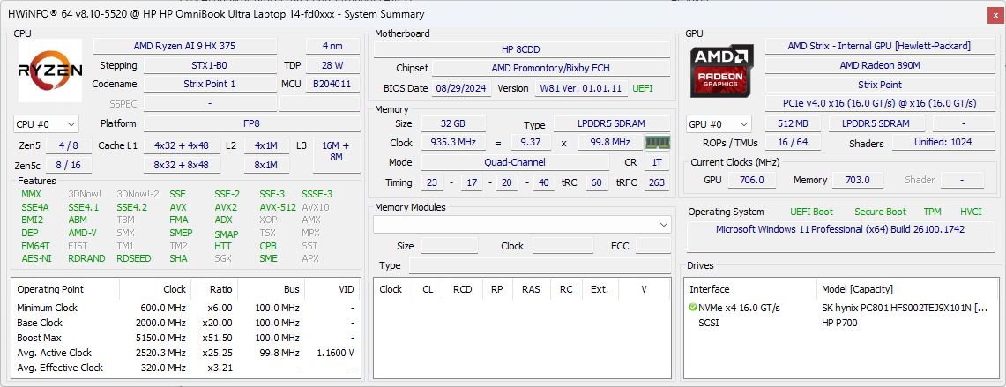1006x387 pixels.
Task: Click the SSE4.2 feature label
Action: pos(131,207)
